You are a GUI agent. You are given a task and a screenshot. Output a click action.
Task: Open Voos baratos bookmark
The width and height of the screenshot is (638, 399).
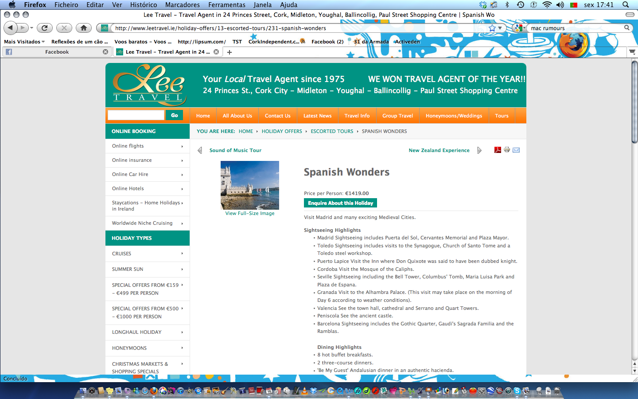(143, 42)
